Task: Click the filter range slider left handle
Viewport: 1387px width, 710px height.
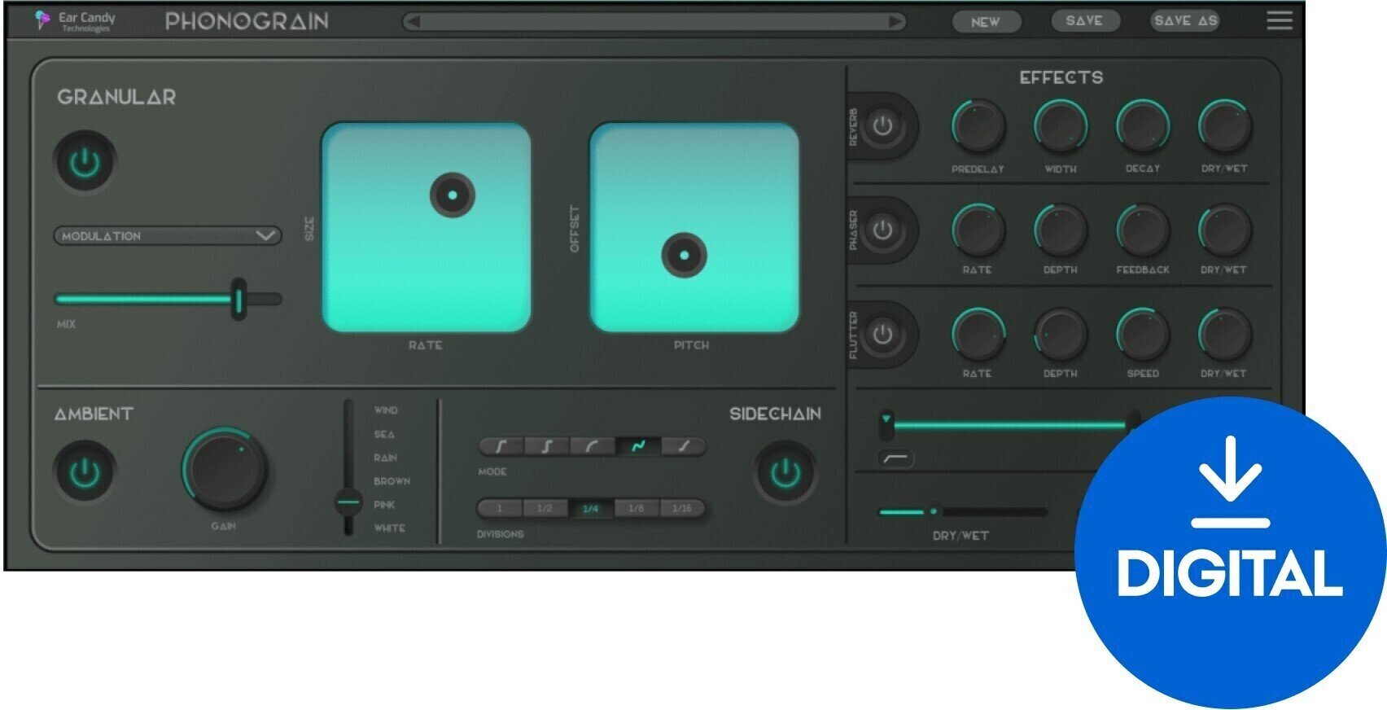Action: tap(886, 425)
